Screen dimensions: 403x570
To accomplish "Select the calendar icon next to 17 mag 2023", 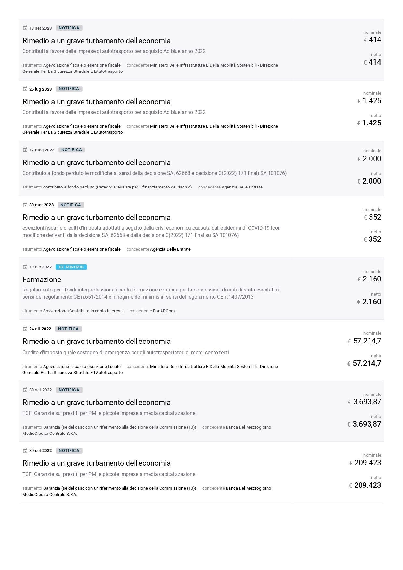I will pos(25,150).
